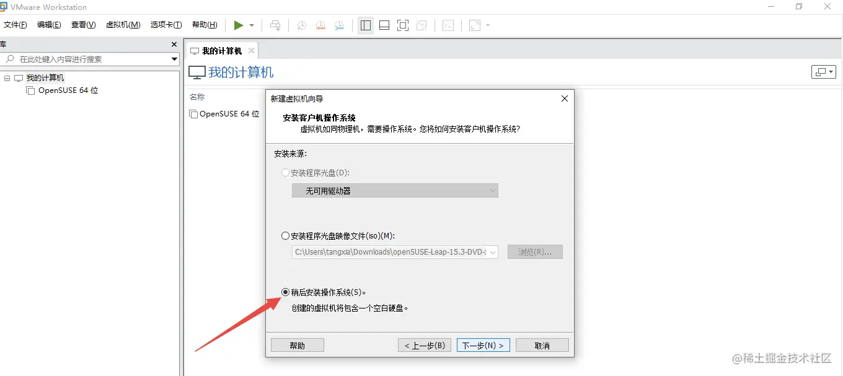Viewport: 843px width, 376px height.
Task: Click the 帮助 button in the wizard
Action: click(x=298, y=346)
